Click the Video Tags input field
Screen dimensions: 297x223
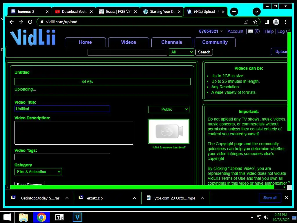pyautogui.click(x=62, y=157)
